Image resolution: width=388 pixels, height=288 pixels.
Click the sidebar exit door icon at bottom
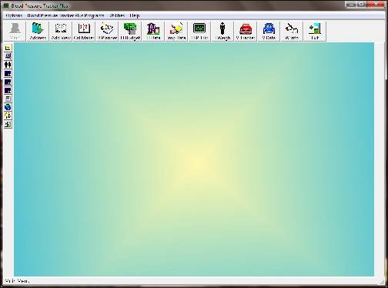(x=8, y=124)
